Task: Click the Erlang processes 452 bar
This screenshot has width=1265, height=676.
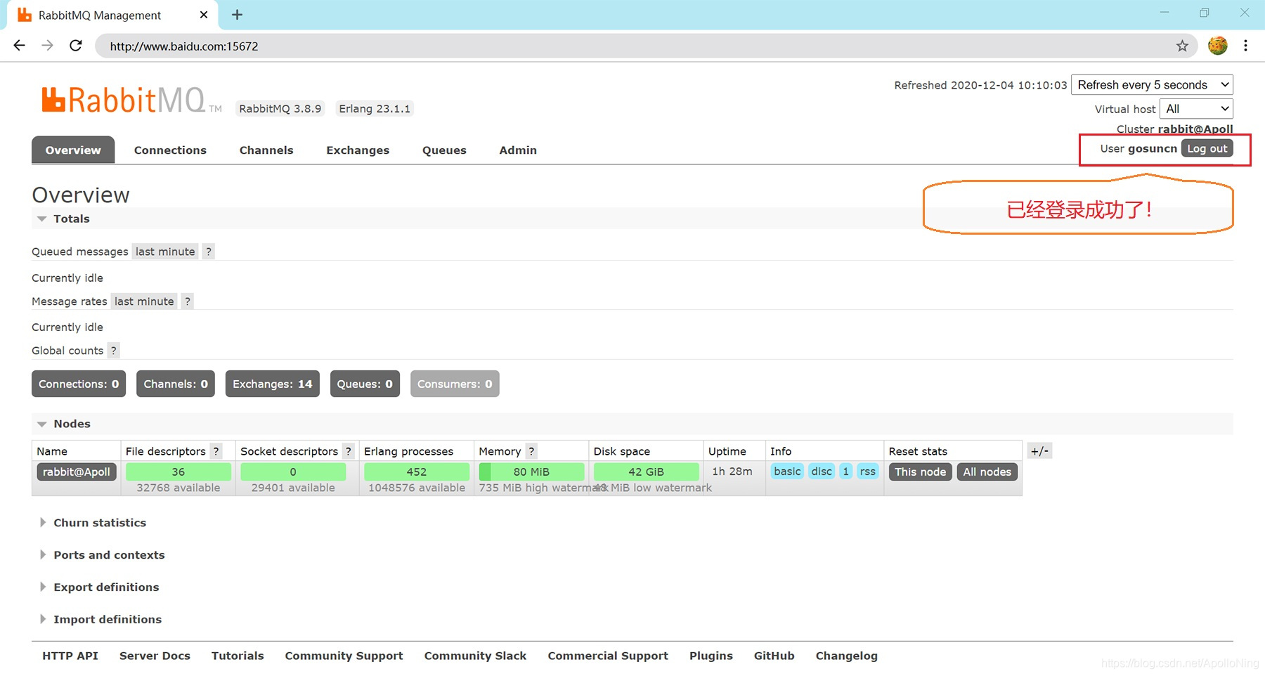Action: point(417,472)
